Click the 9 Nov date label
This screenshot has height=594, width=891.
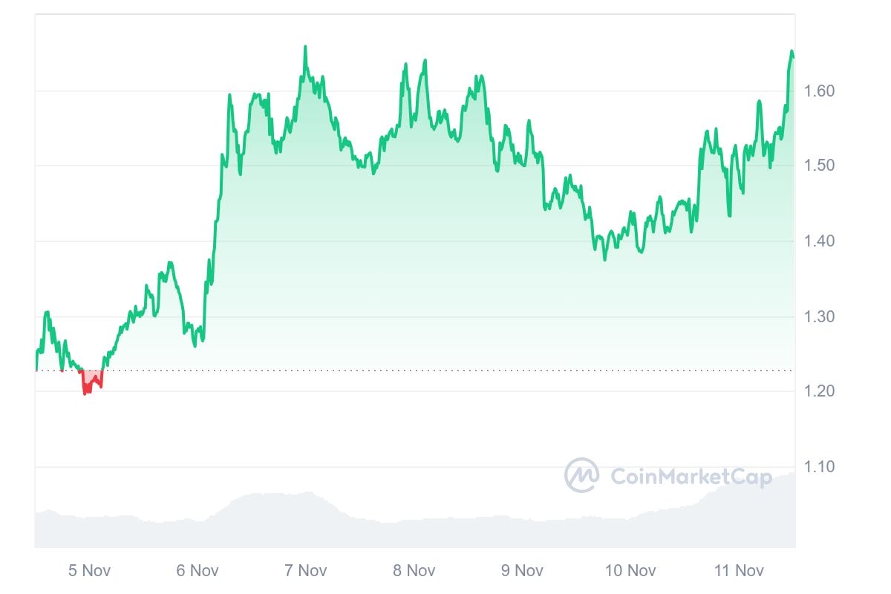point(523,570)
